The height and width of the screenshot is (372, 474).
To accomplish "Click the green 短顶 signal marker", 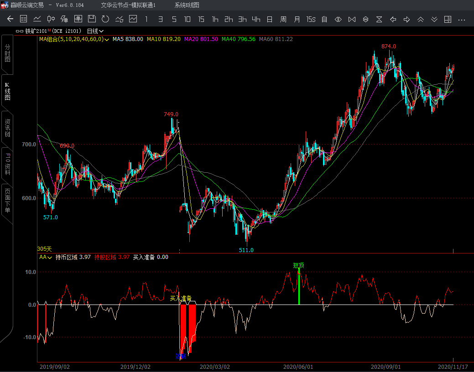I will tap(299, 265).
